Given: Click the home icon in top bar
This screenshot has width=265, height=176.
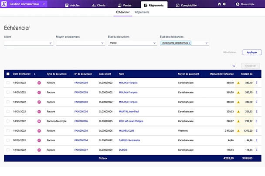Looking at the screenshot, I should [x=219, y=4].
